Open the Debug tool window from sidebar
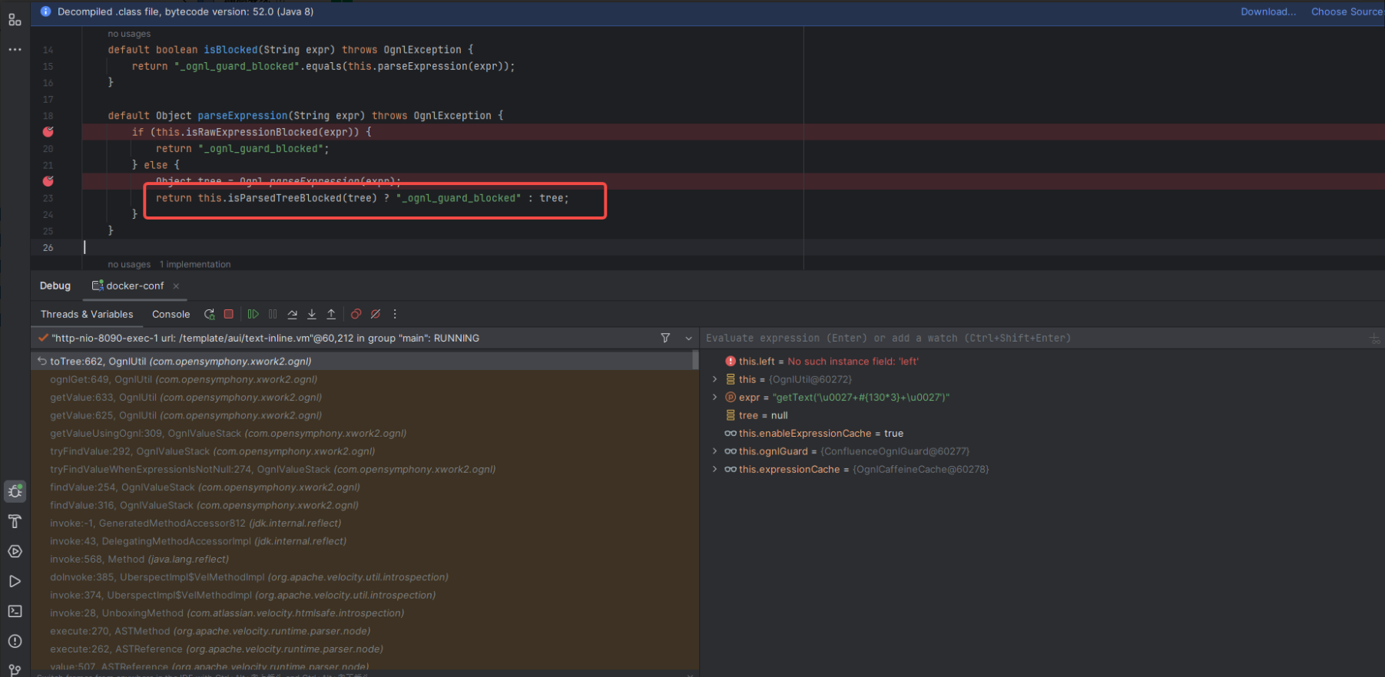This screenshot has width=1385, height=677. pos(15,491)
